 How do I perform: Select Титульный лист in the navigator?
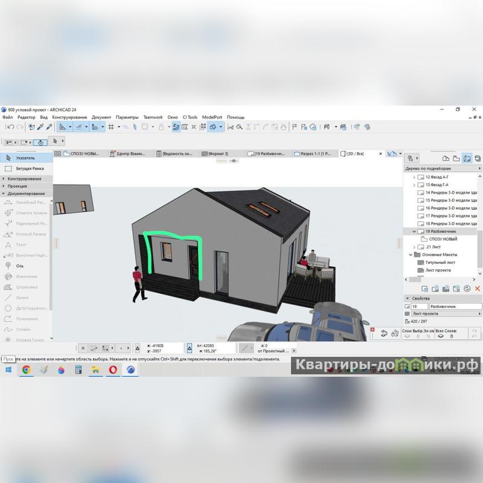(x=439, y=263)
